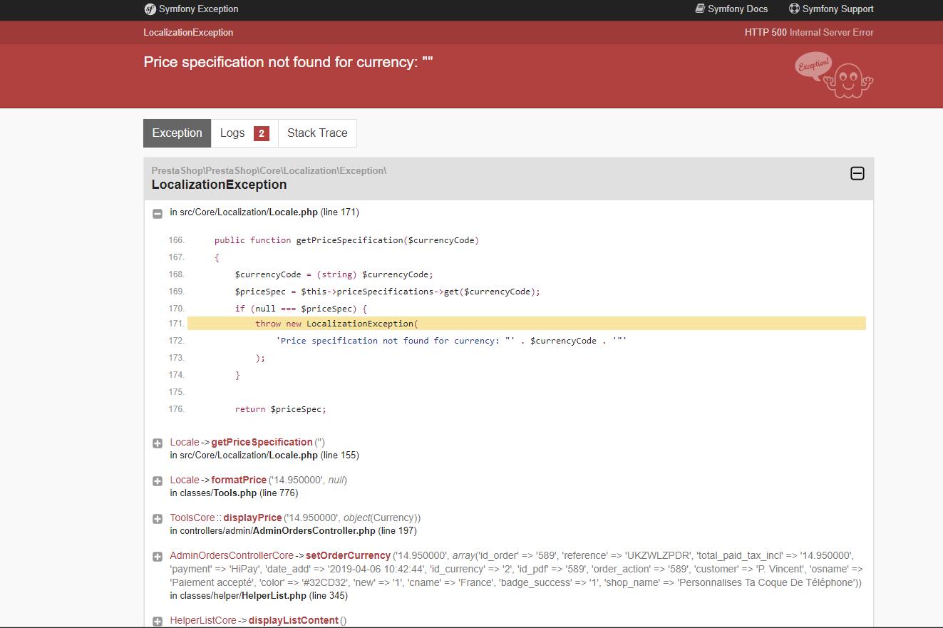Click the Symfony Support lifebuoy icon
943x628 pixels.
pos(794,9)
